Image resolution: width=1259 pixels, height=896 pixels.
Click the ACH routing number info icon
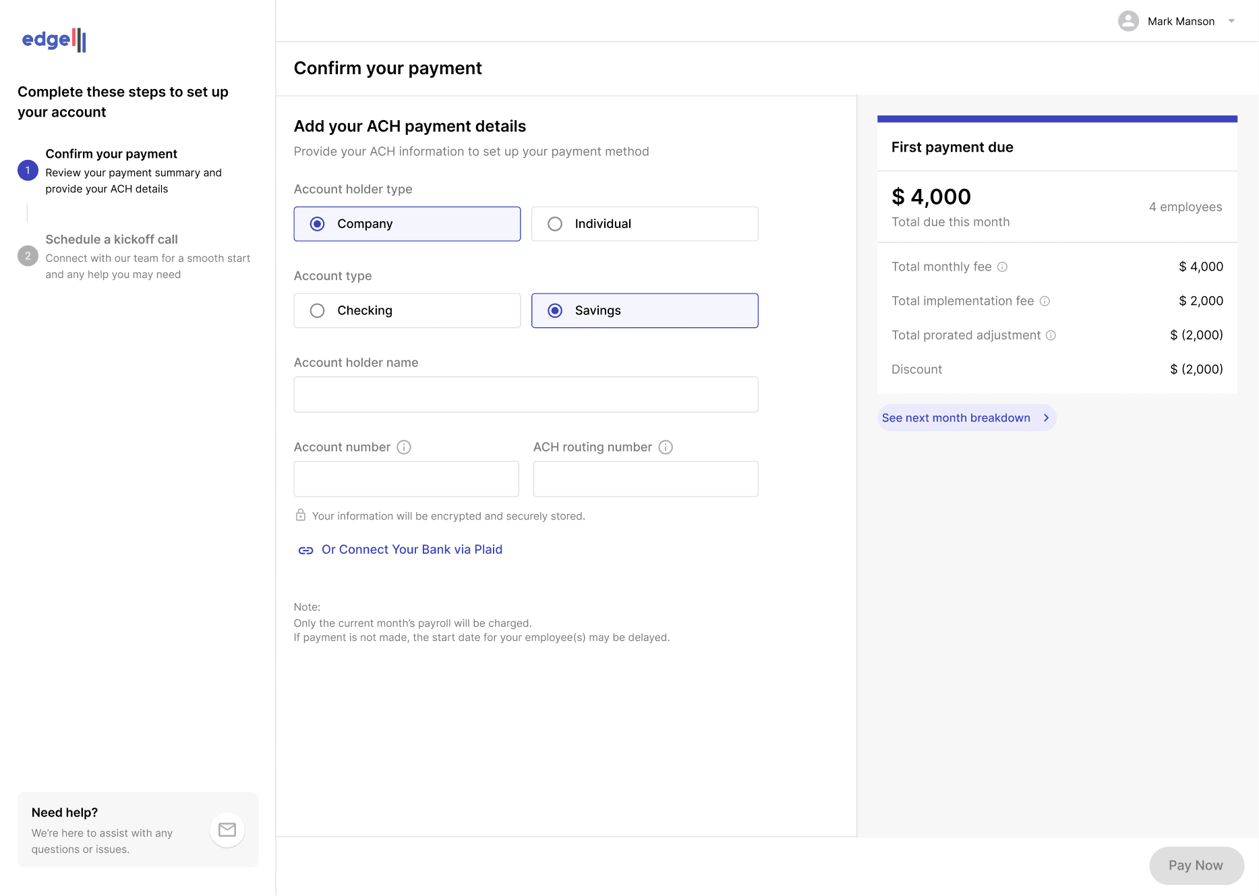666,447
